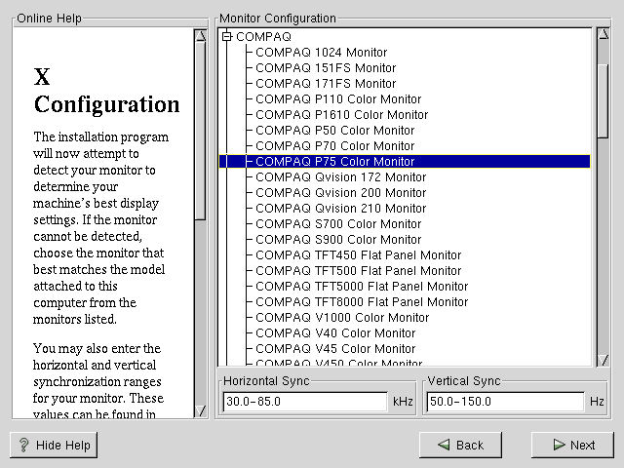The image size is (624, 468).
Task: Click the monitor list scroll-up arrow
Action: click(x=603, y=36)
